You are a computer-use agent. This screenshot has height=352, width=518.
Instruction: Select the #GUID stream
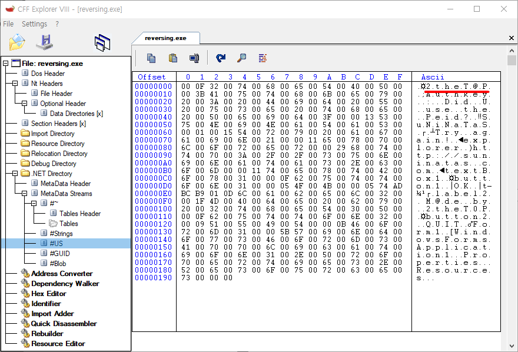tap(59, 253)
